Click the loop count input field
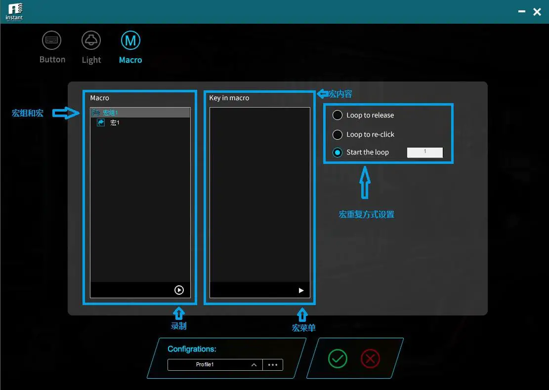Viewport: 549px width, 390px height. click(x=424, y=152)
